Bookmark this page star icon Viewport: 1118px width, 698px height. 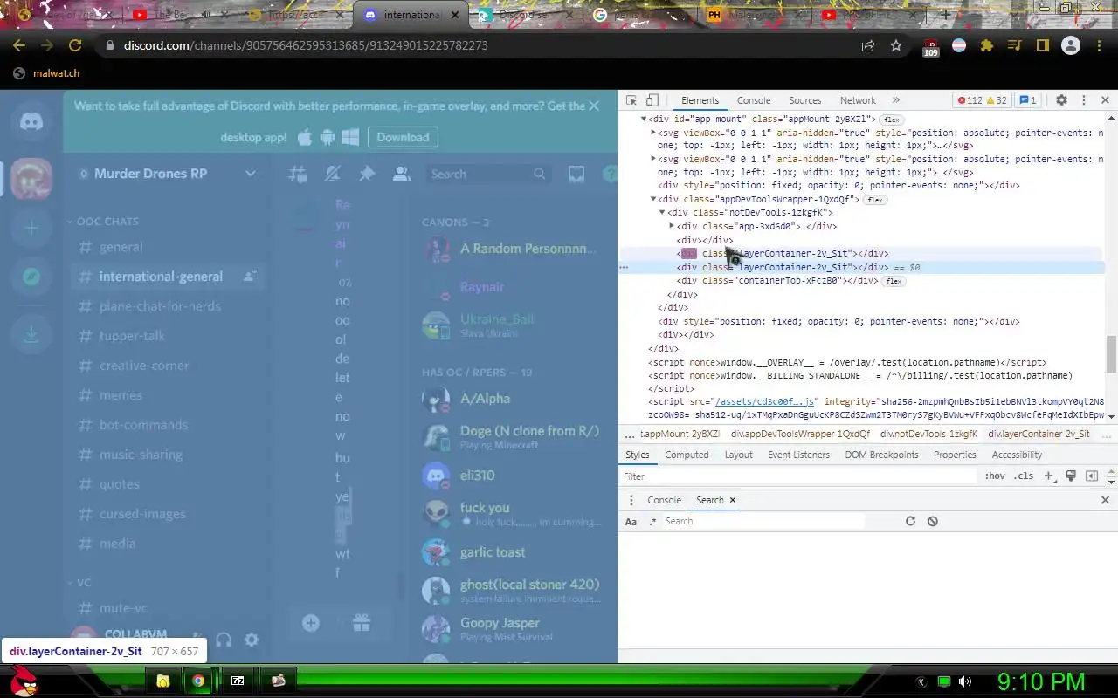(x=896, y=45)
